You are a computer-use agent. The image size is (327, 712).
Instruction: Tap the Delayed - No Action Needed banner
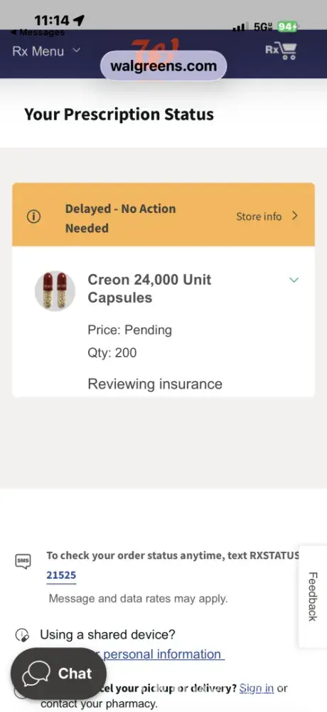tap(163, 214)
